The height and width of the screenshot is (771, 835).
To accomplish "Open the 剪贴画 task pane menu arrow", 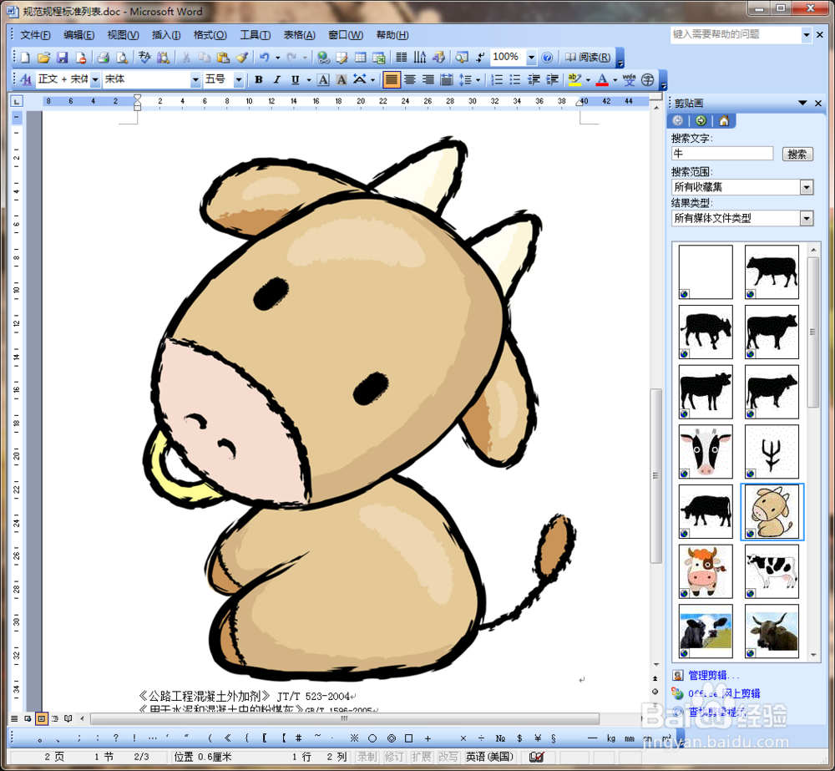I will (802, 103).
